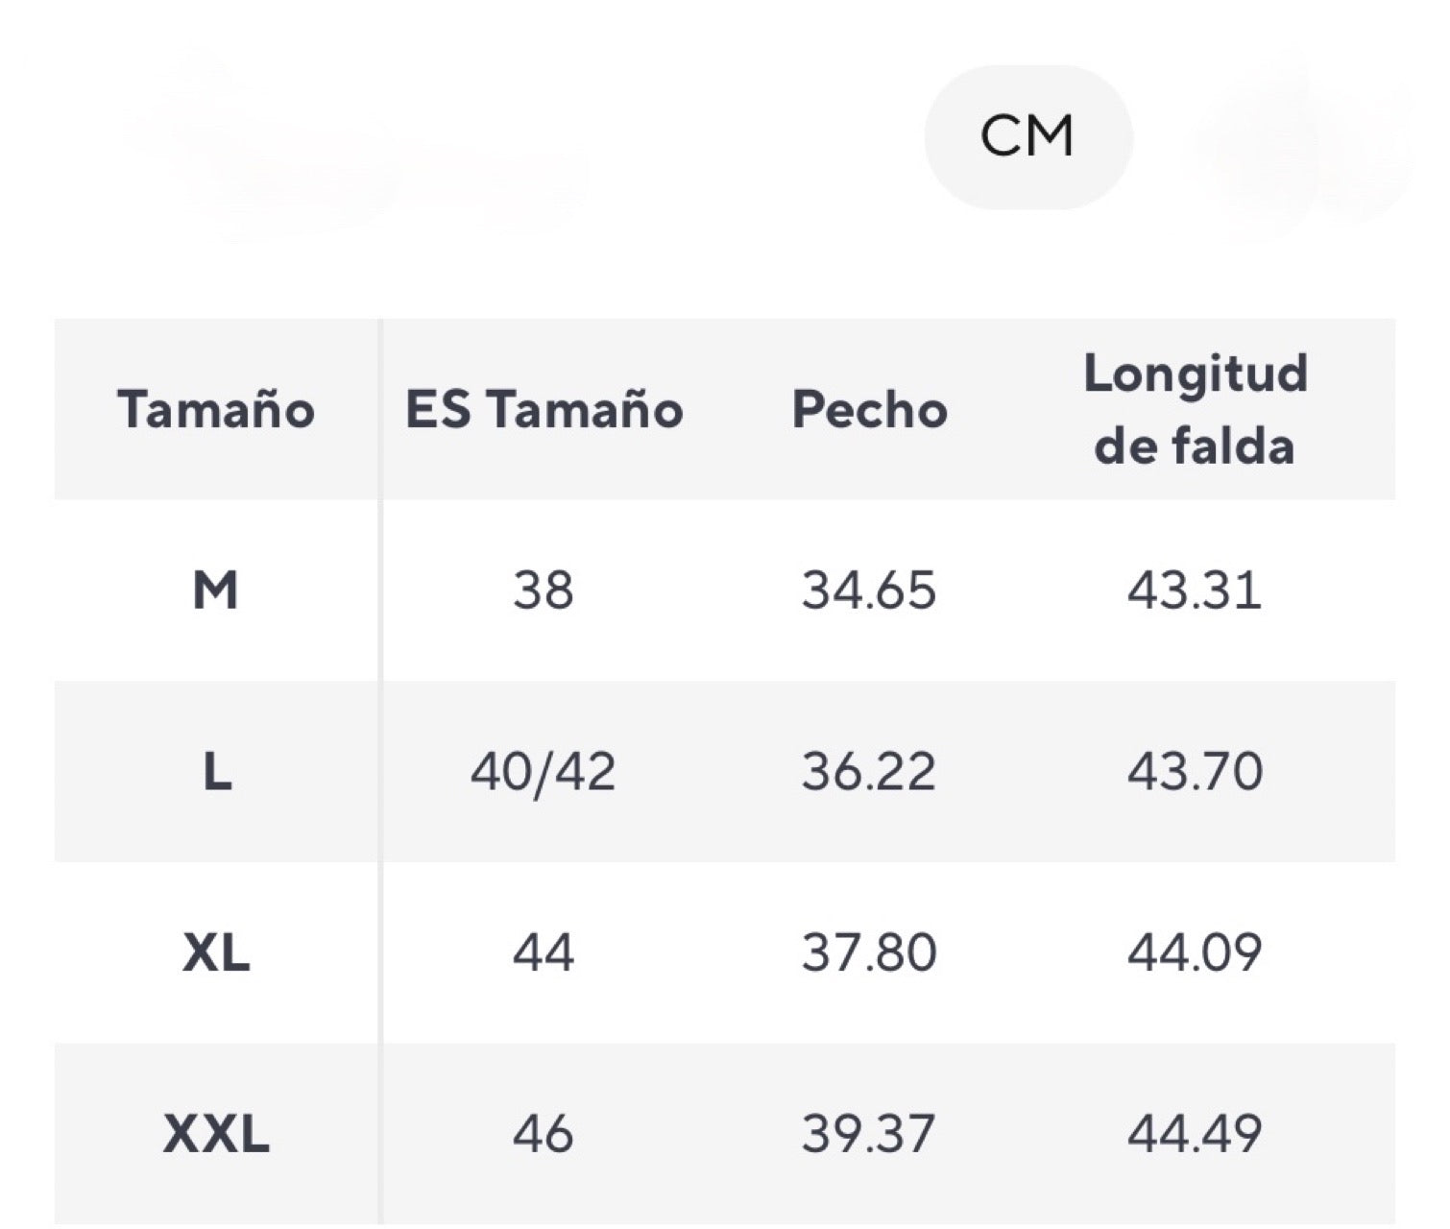The height and width of the screenshot is (1229, 1450).
Task: Click ES size value 40/42
Action: pyautogui.click(x=544, y=771)
